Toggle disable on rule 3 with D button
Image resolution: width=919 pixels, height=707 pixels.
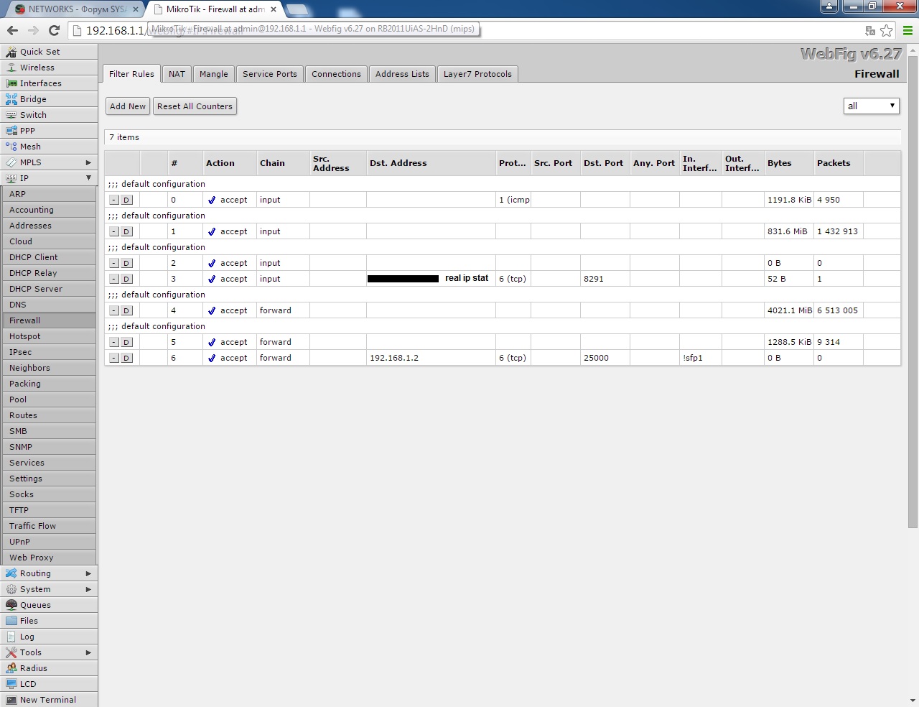[x=126, y=279]
